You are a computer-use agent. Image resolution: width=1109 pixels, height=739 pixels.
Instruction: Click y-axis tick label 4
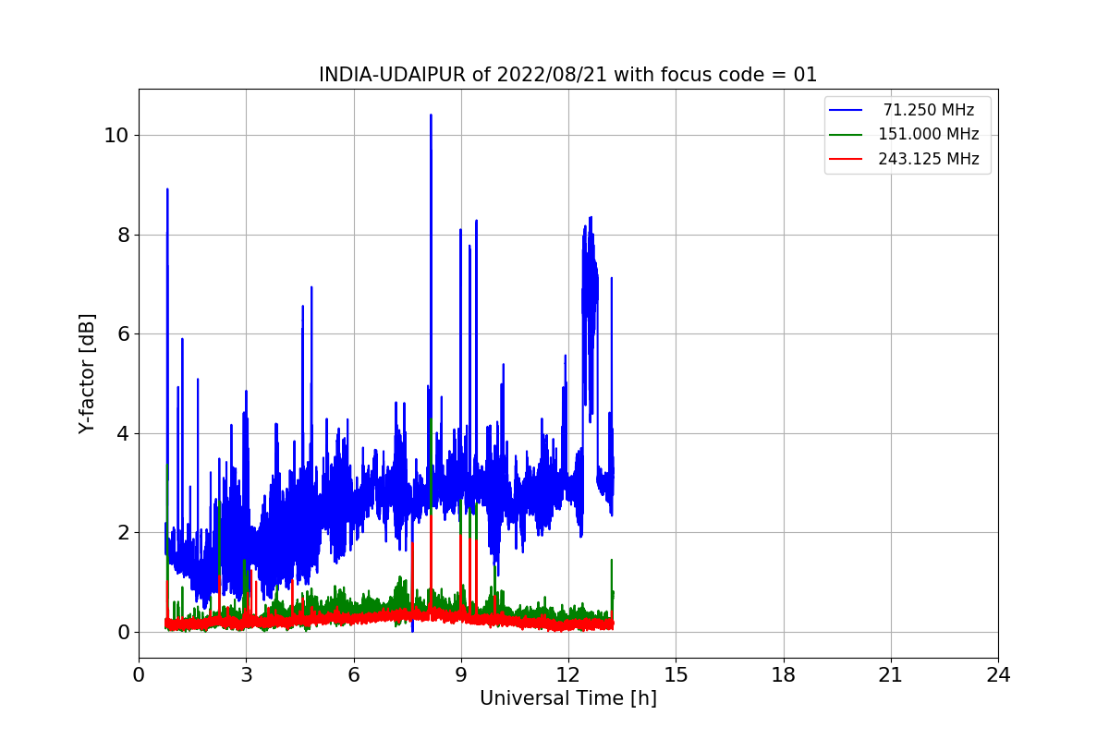(124, 433)
